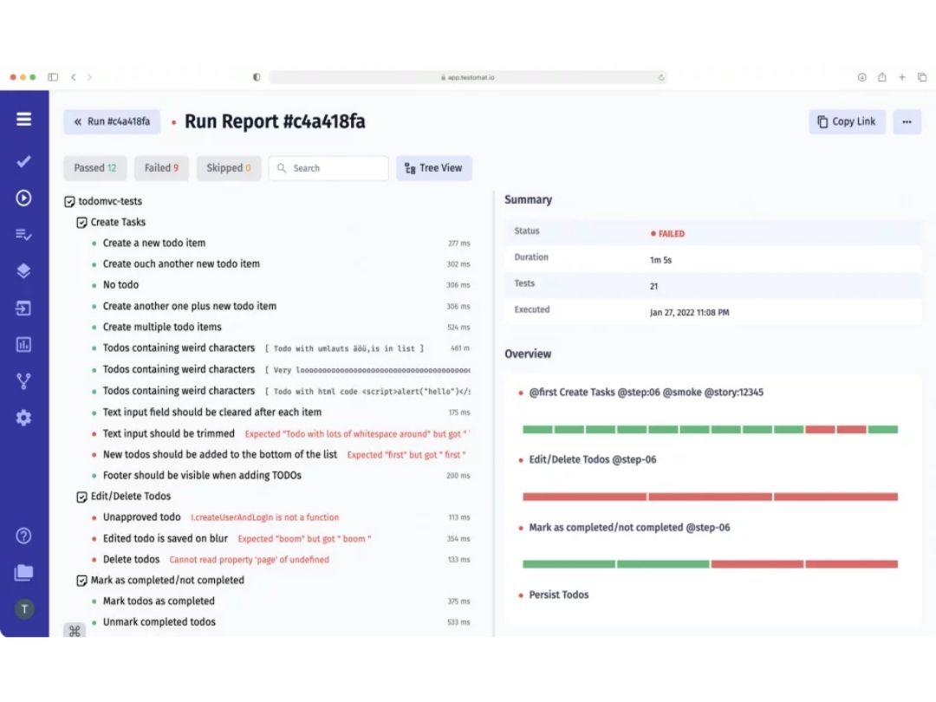Open the three-dot more options menu
936x702 pixels.
[x=907, y=122]
